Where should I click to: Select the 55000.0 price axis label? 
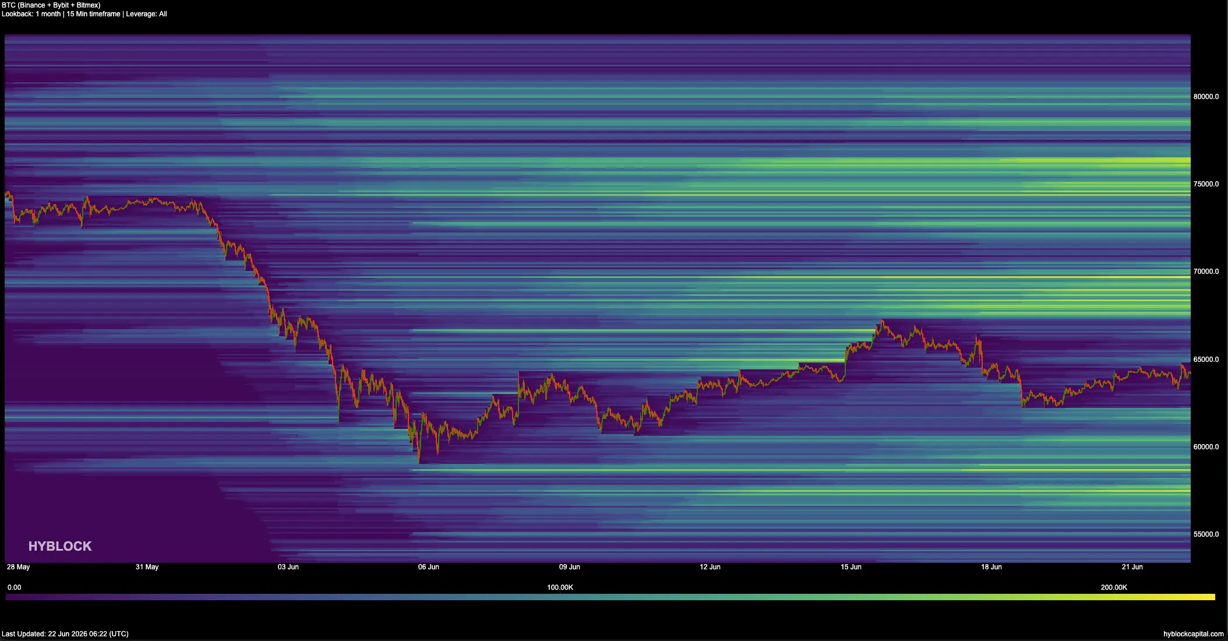[x=1206, y=534]
